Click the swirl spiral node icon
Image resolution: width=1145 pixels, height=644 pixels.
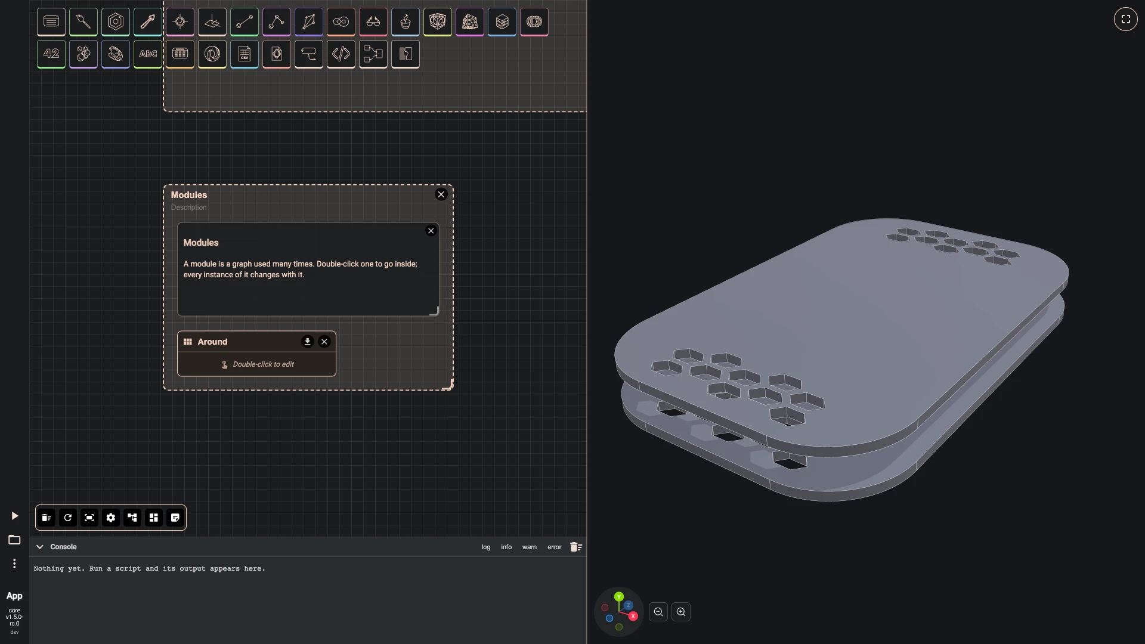(x=212, y=54)
